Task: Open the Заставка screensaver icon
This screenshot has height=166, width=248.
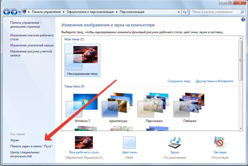Action: click(220, 143)
